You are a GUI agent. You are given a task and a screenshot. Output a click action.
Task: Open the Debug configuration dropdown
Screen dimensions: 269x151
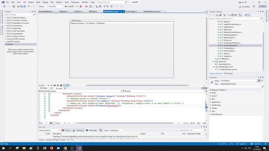coord(43,6)
